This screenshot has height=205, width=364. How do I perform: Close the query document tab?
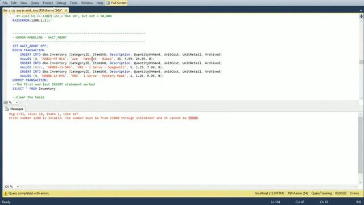66,10
